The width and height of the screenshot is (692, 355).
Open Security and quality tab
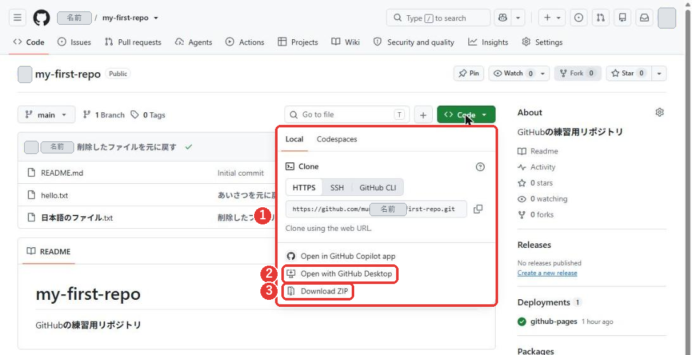[x=414, y=42]
